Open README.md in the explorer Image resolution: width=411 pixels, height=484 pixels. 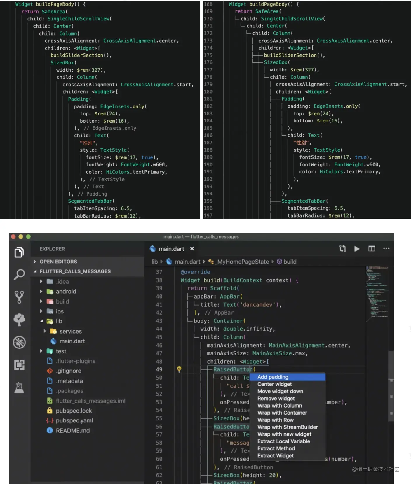(73, 431)
